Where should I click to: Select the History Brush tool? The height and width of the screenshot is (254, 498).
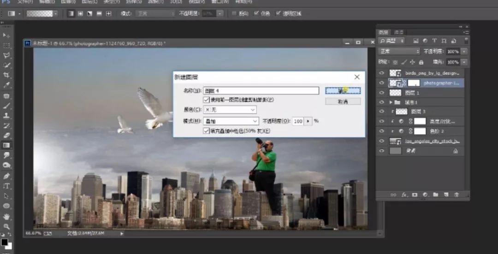pos(6,126)
